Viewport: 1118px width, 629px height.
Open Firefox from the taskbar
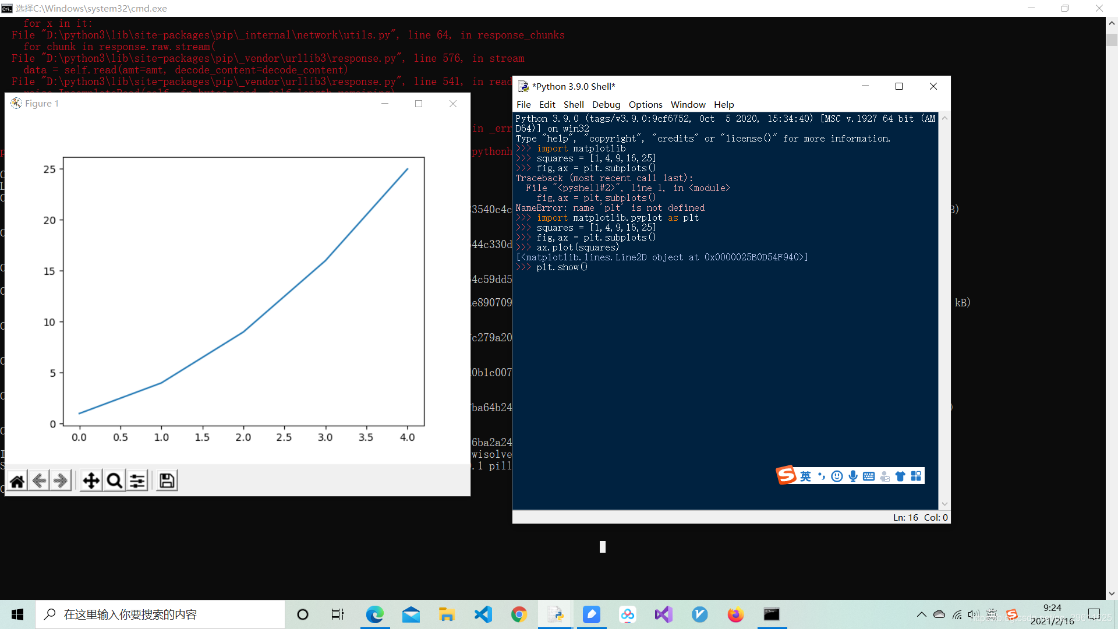(x=735, y=614)
